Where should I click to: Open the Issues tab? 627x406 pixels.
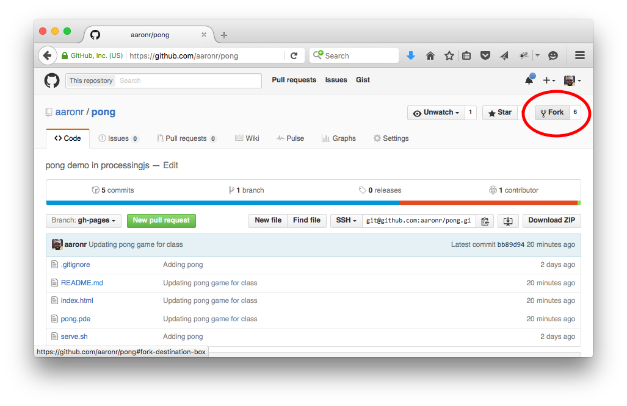(x=118, y=138)
